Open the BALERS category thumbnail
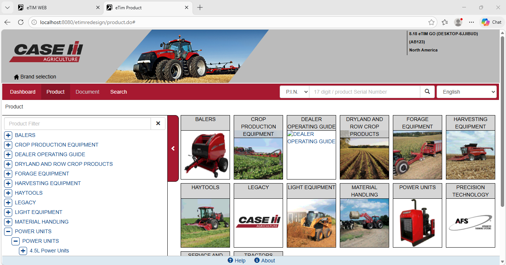The width and height of the screenshot is (506, 265). tap(205, 155)
